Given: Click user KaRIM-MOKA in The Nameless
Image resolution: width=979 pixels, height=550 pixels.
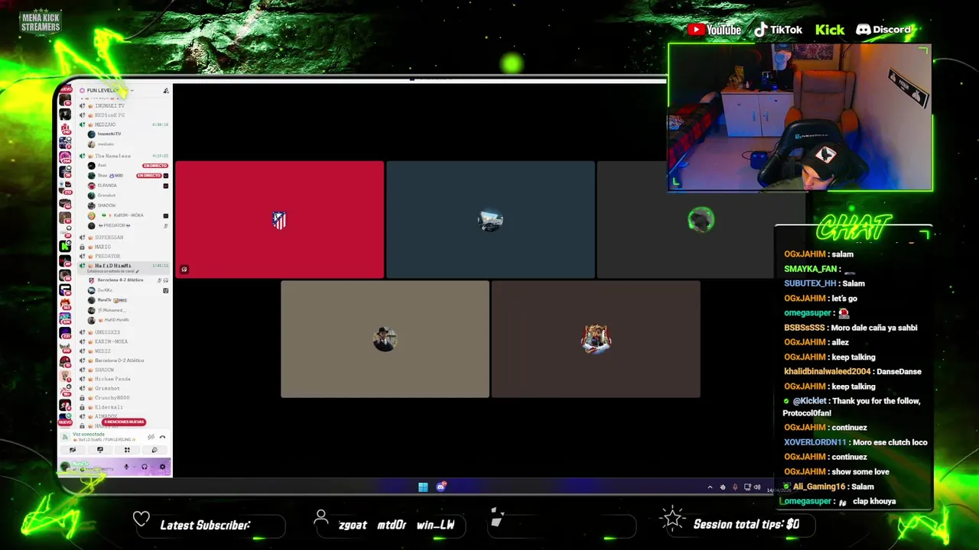Looking at the screenshot, I should tap(128, 215).
